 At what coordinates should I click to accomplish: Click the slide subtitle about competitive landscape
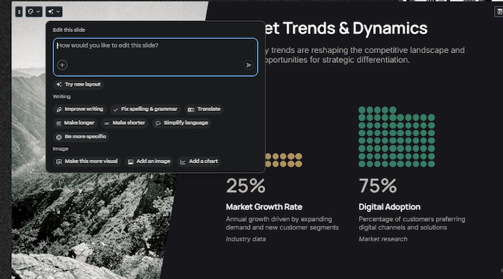click(x=365, y=55)
